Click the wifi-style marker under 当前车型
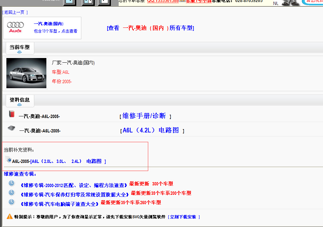This screenshot has width=323, height=227. [19, 52]
